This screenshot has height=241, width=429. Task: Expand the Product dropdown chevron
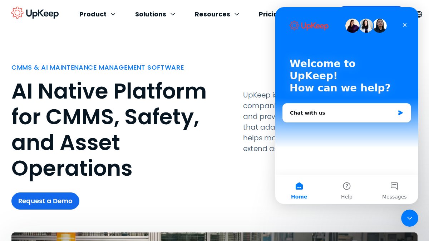tap(113, 14)
